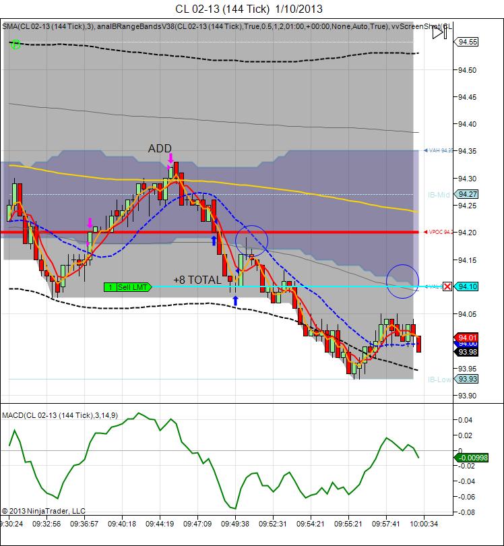The height and width of the screenshot is (546, 504).
Task: Click the green circled P marker
Action: click(x=15, y=44)
